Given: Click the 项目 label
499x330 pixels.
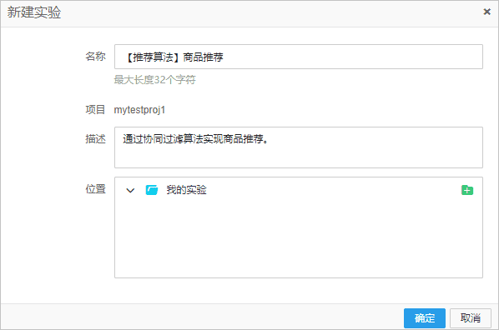Looking at the screenshot, I should pyautogui.click(x=95, y=110).
